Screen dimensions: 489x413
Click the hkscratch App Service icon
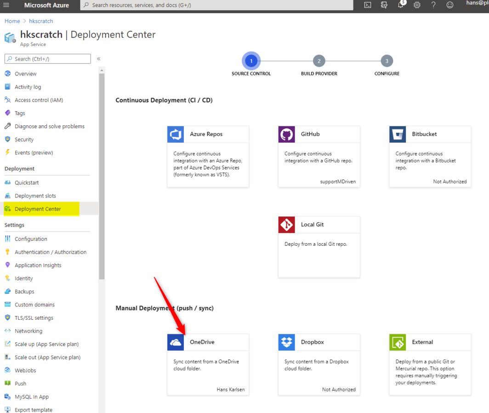point(10,38)
